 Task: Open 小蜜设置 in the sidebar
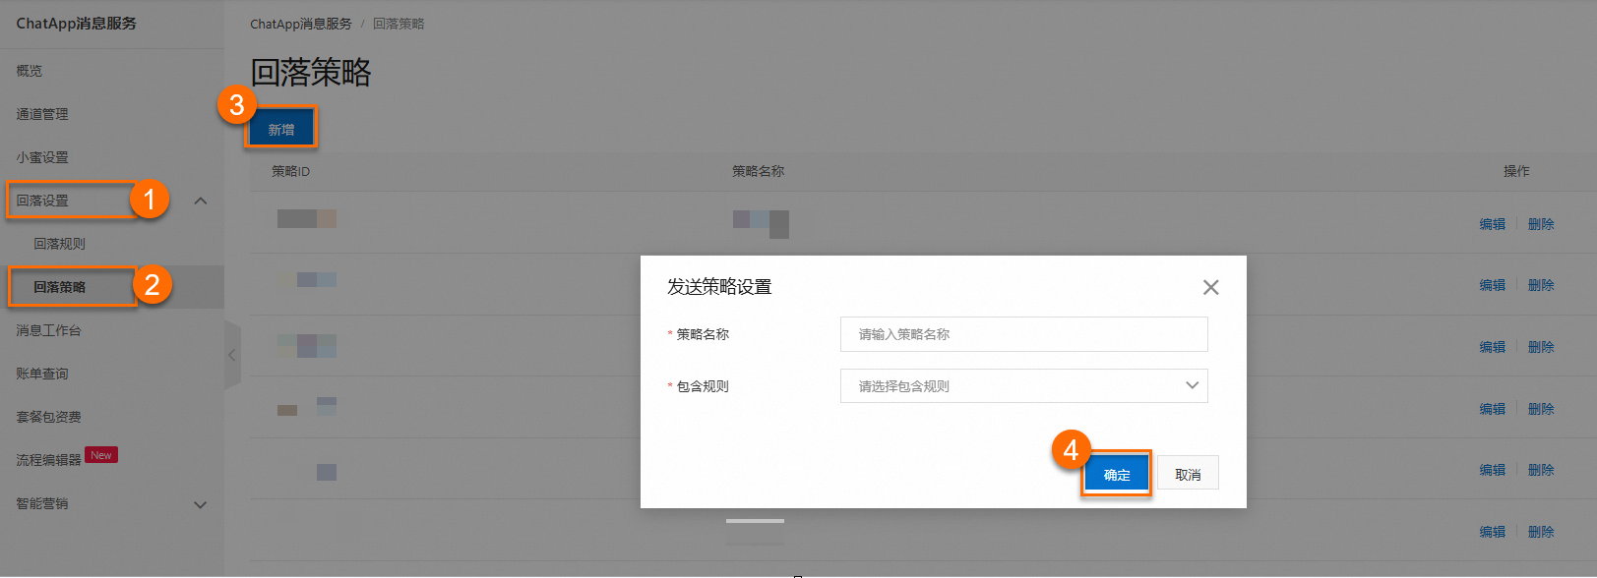tap(42, 157)
